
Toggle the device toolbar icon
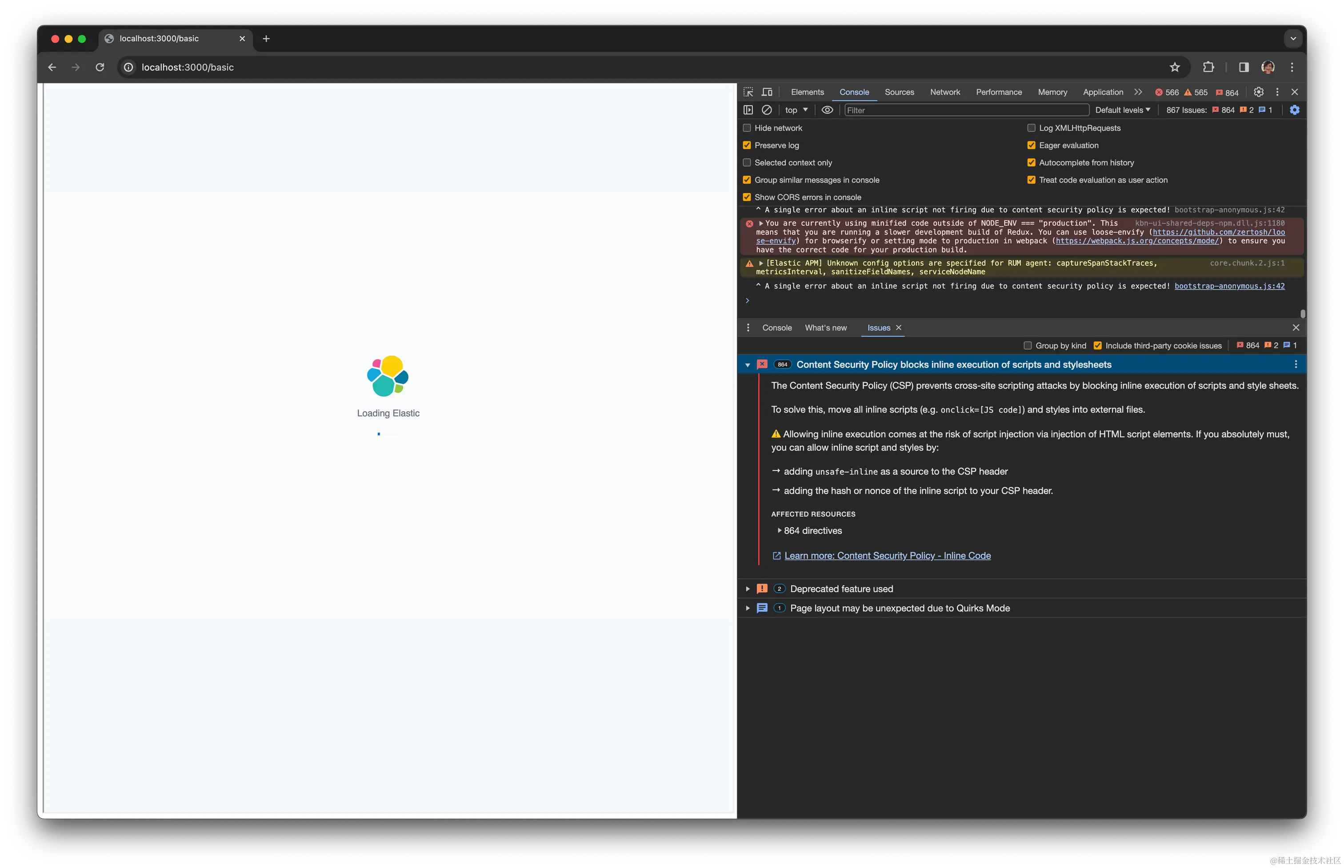[767, 92]
